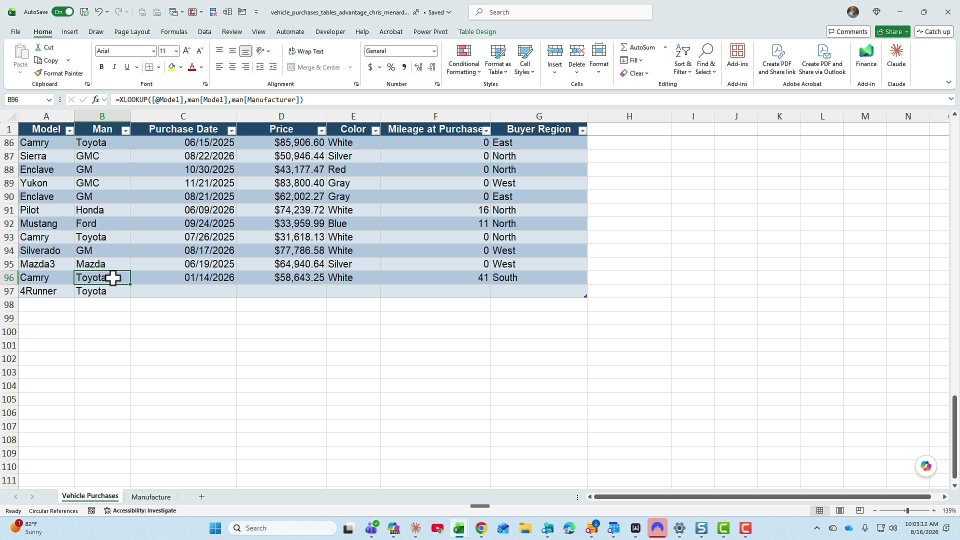Open Cell Styles gallery
The height and width of the screenshot is (540, 960).
pos(524,59)
